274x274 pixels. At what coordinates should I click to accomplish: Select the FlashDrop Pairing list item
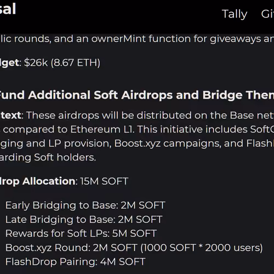tap(76, 262)
